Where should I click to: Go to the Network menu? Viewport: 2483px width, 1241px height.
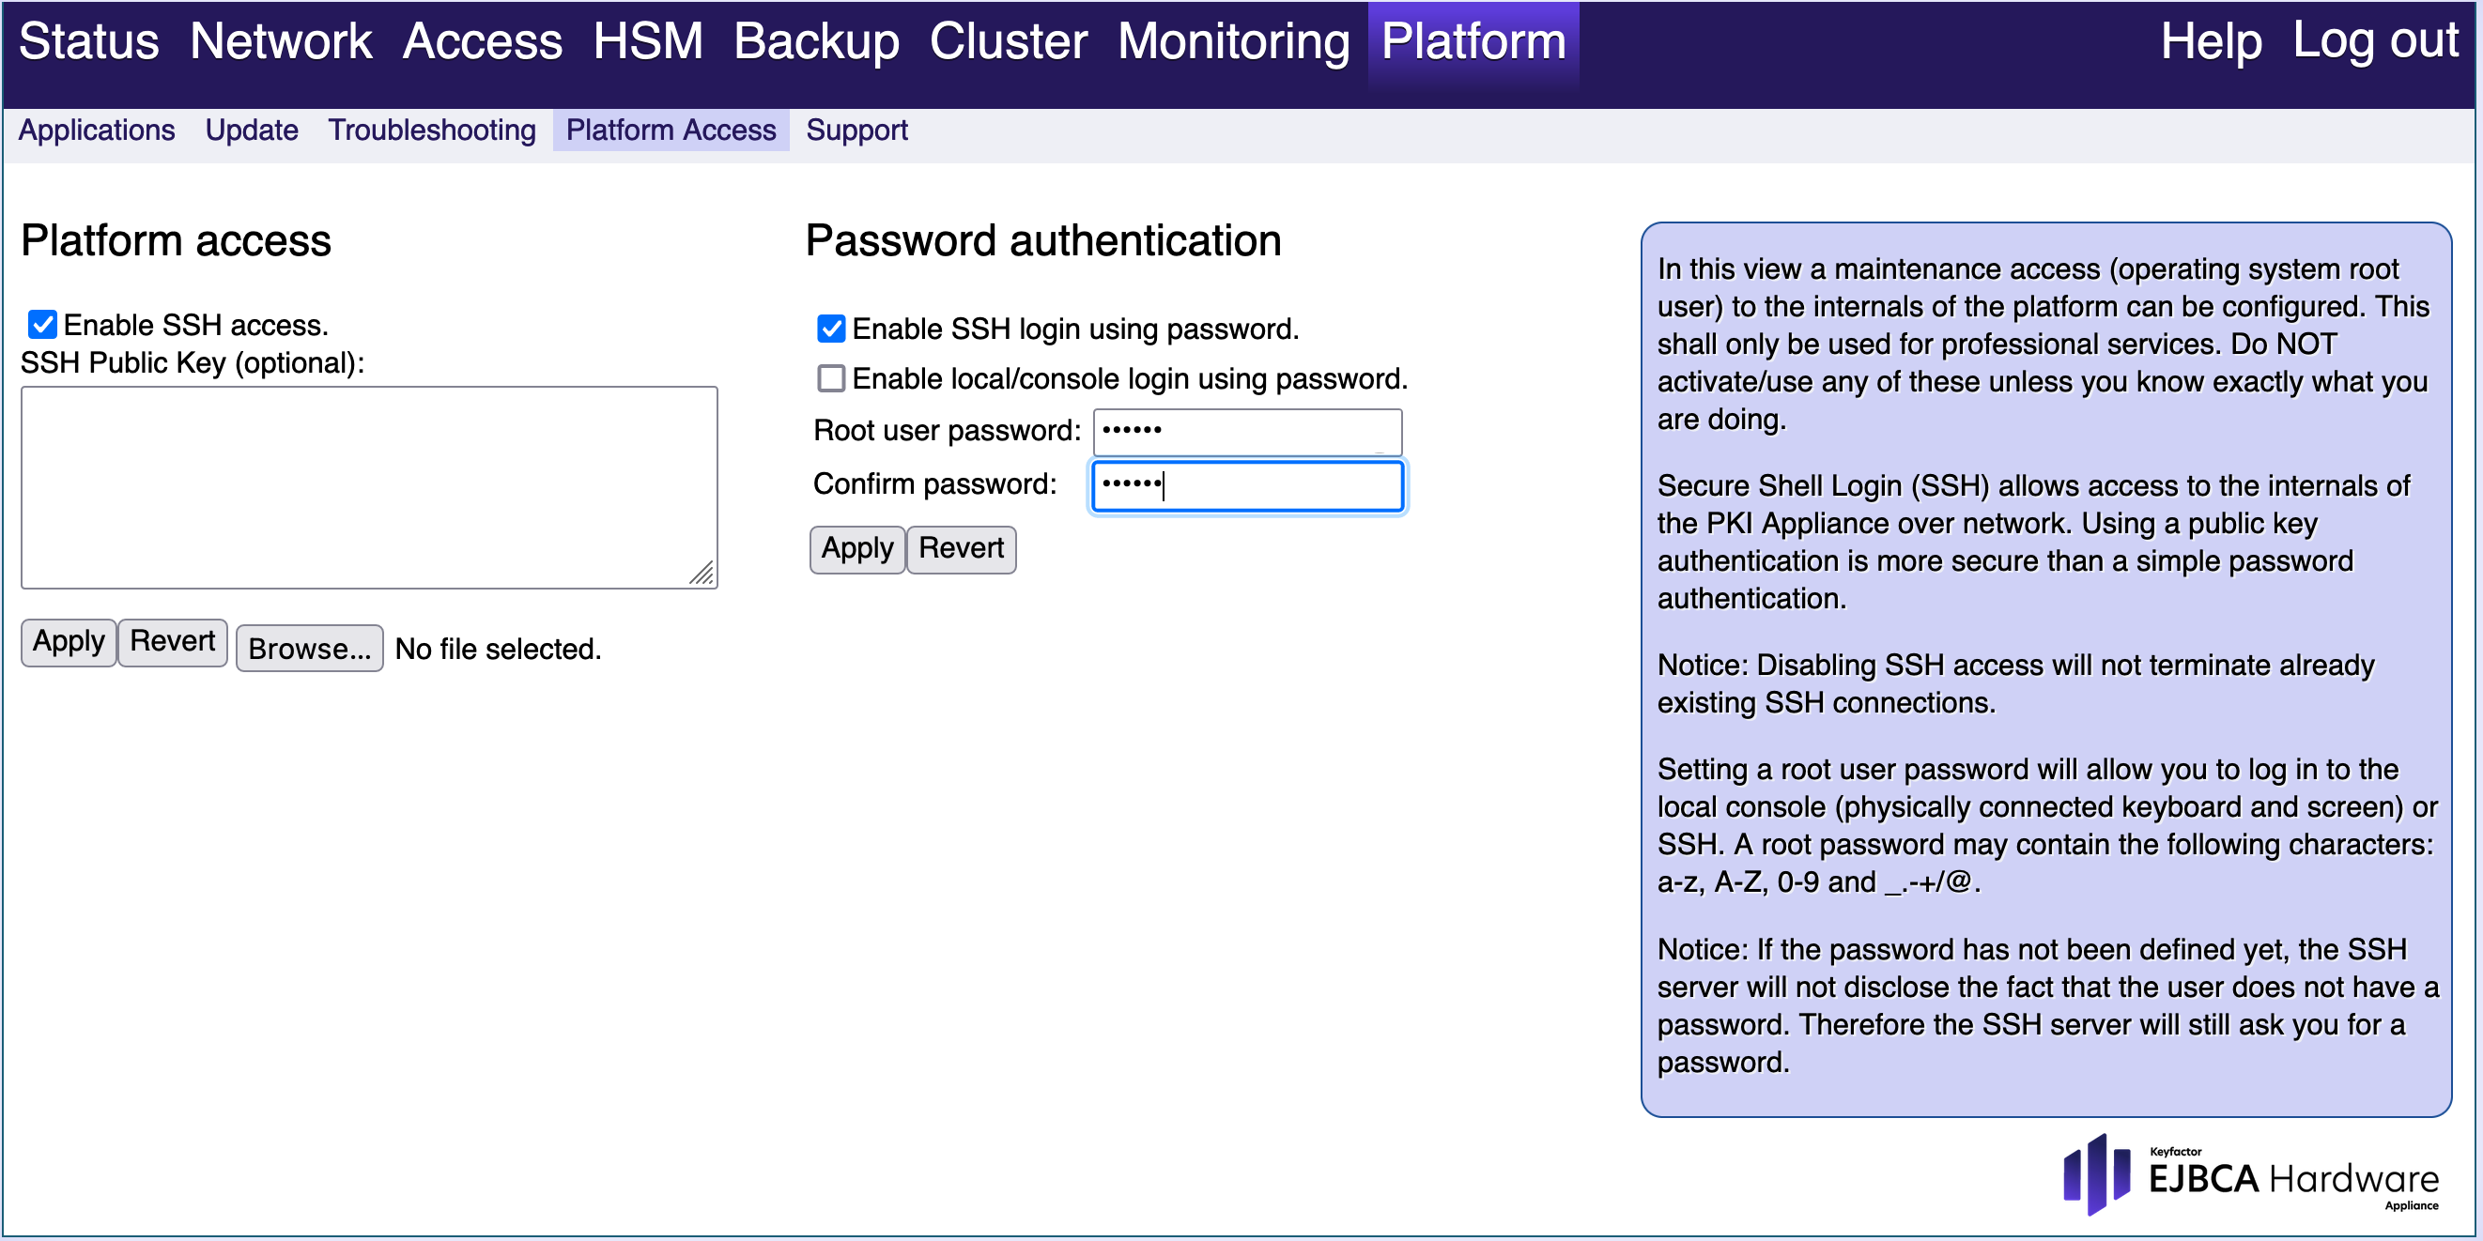point(281,42)
